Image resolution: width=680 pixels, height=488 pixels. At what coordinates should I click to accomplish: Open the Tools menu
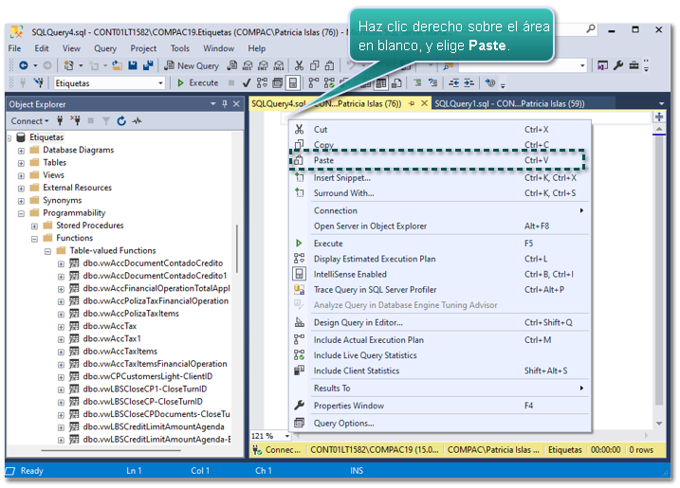coord(179,48)
